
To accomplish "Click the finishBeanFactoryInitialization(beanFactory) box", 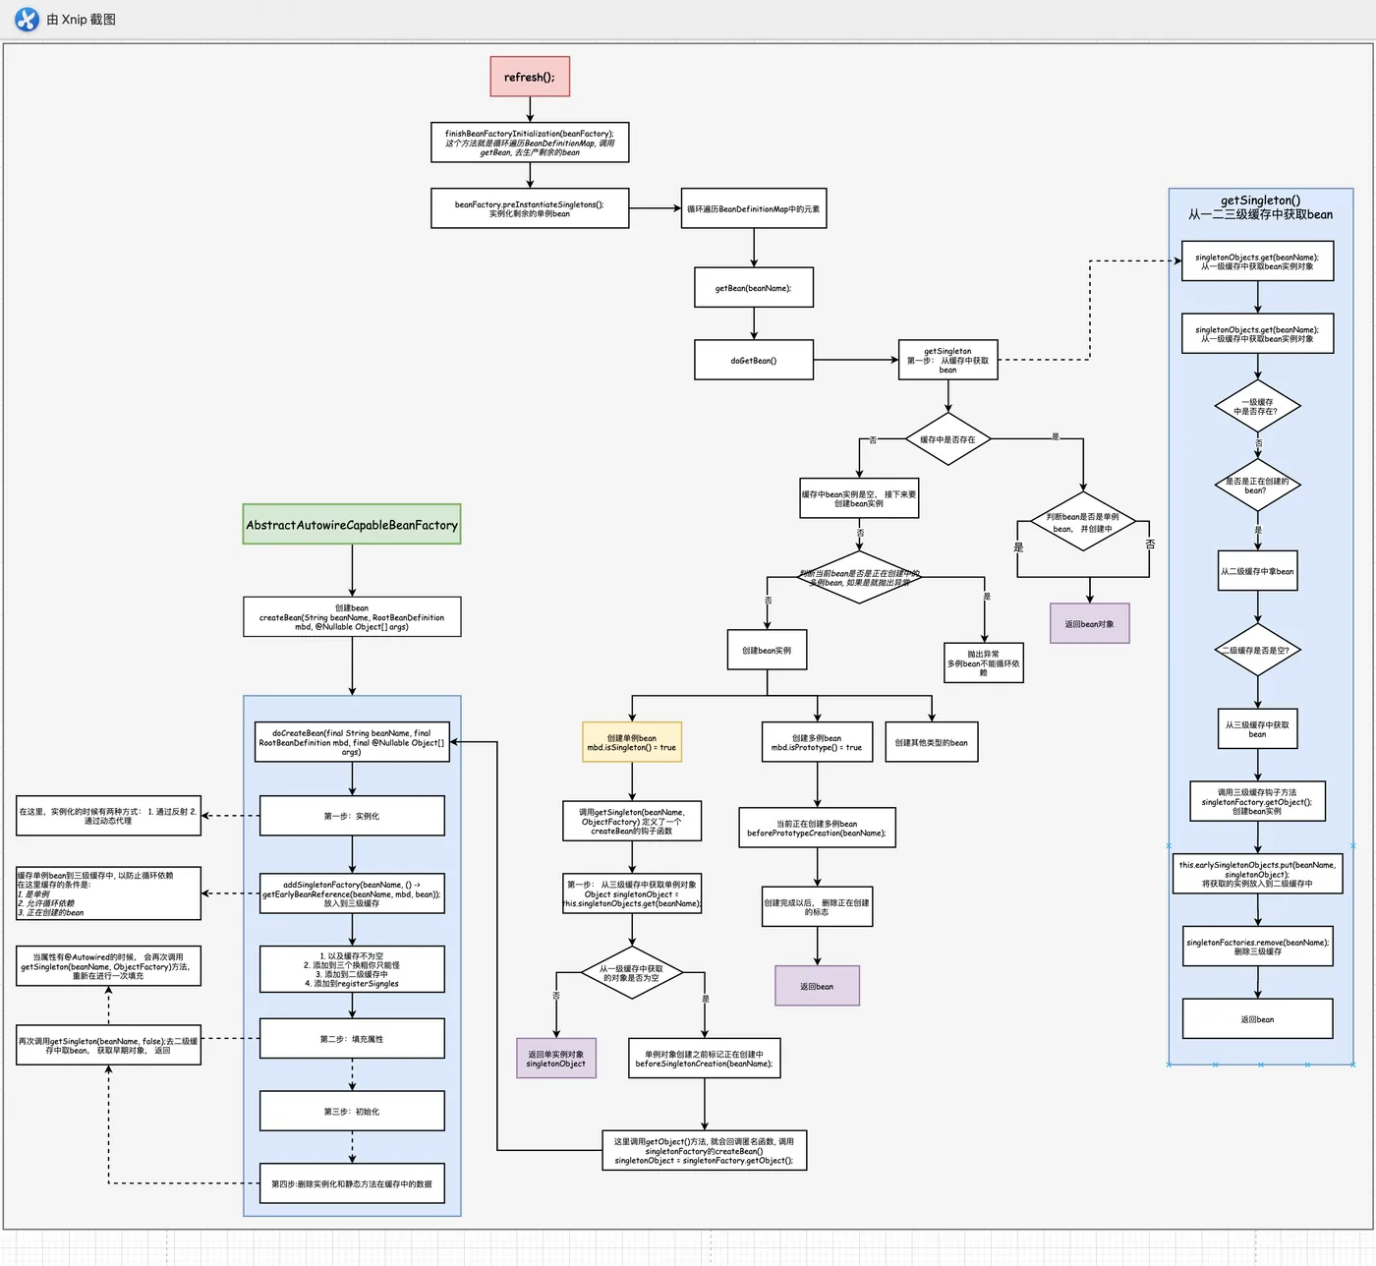I will pos(530,143).
